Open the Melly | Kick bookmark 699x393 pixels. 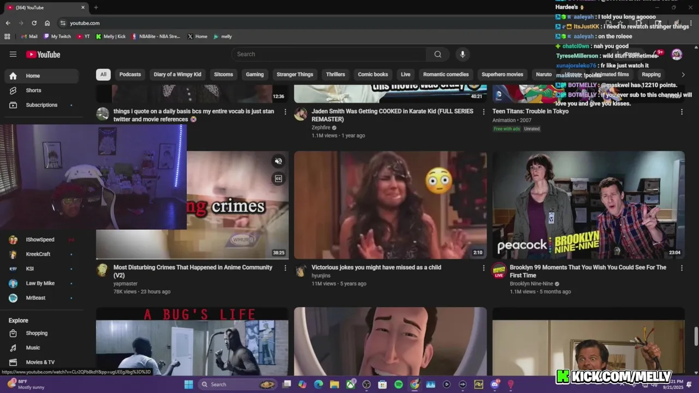click(111, 37)
